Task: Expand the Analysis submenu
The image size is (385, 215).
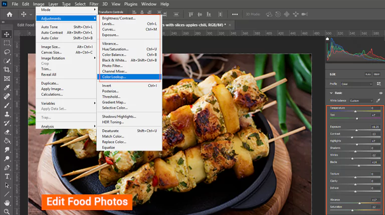Action: pos(67,126)
